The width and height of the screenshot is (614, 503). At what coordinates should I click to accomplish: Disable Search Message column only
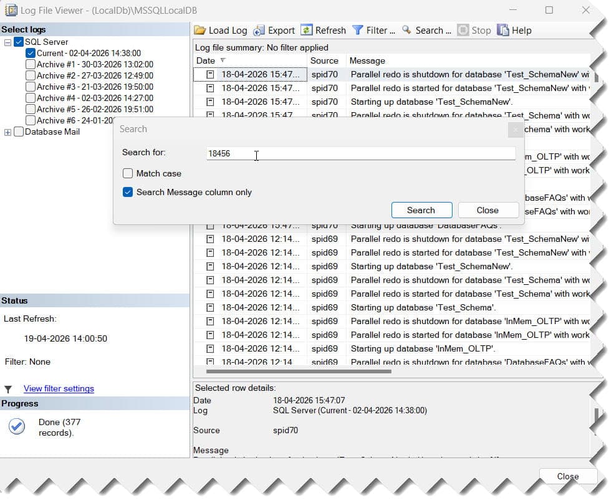point(127,193)
